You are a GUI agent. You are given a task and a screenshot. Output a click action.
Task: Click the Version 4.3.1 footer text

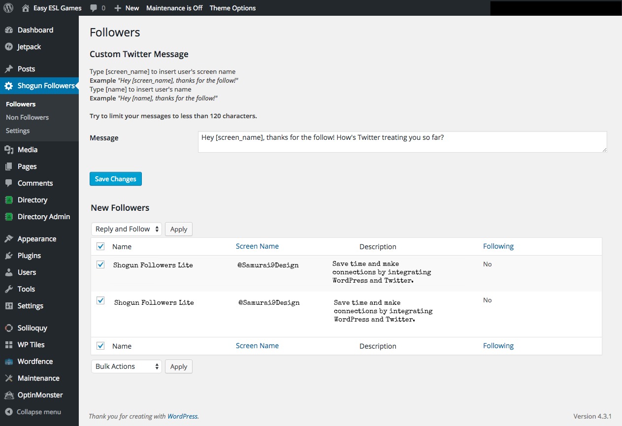pyautogui.click(x=592, y=416)
